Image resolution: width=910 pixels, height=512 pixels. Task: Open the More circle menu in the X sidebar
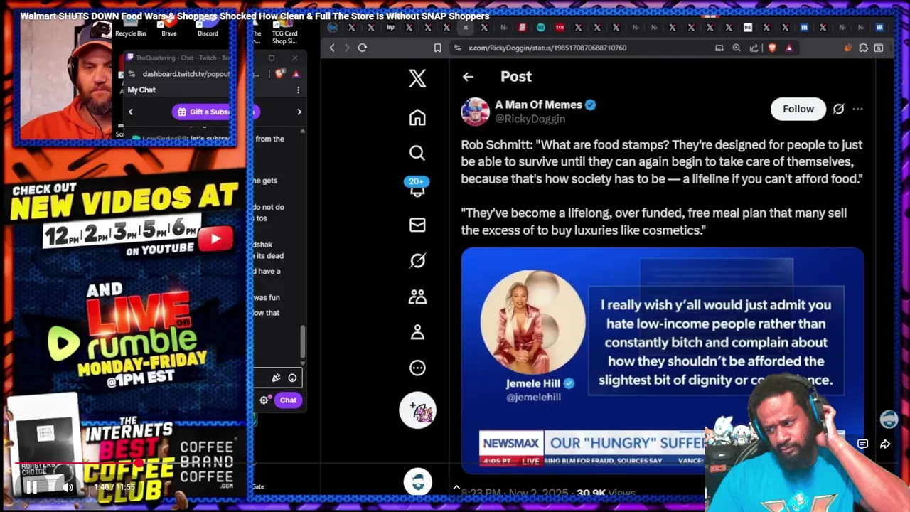(x=417, y=368)
